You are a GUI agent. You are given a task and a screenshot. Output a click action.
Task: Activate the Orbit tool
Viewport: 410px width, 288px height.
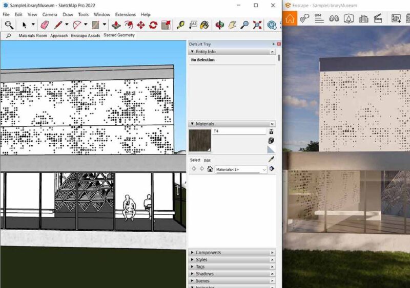pos(220,25)
